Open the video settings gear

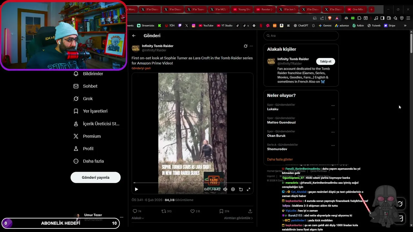pyautogui.click(x=233, y=189)
